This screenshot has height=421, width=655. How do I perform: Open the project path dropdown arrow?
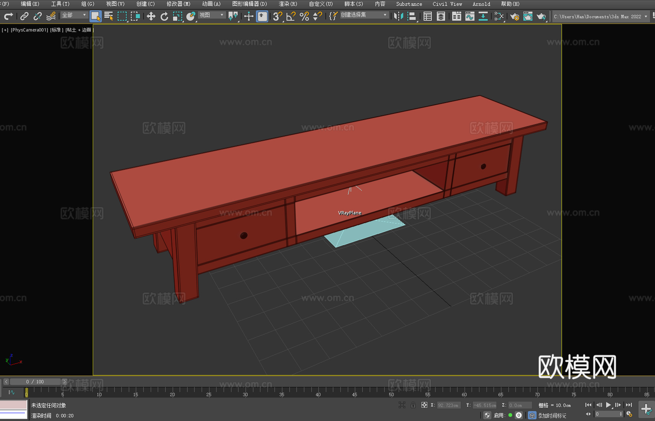(x=645, y=17)
